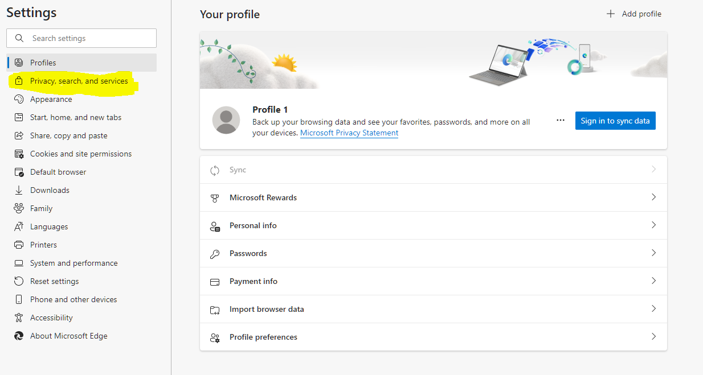This screenshot has height=375, width=703.
Task: Click the Appearance palette icon
Action: 19,99
